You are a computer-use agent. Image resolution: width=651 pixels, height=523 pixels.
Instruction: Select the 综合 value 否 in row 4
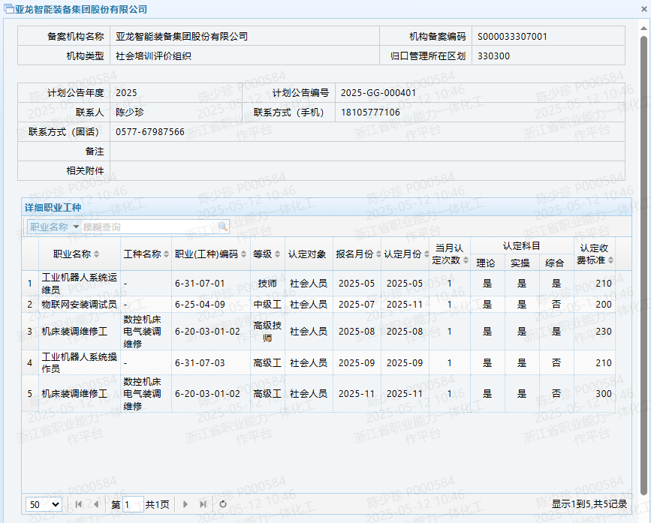[x=557, y=362]
